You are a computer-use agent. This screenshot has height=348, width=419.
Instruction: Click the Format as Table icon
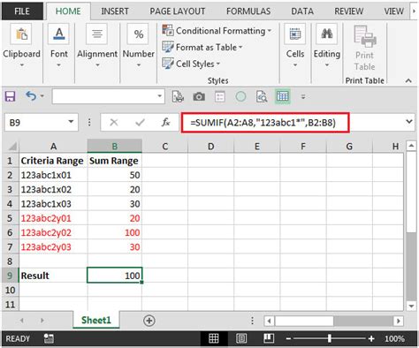pyautogui.click(x=168, y=47)
